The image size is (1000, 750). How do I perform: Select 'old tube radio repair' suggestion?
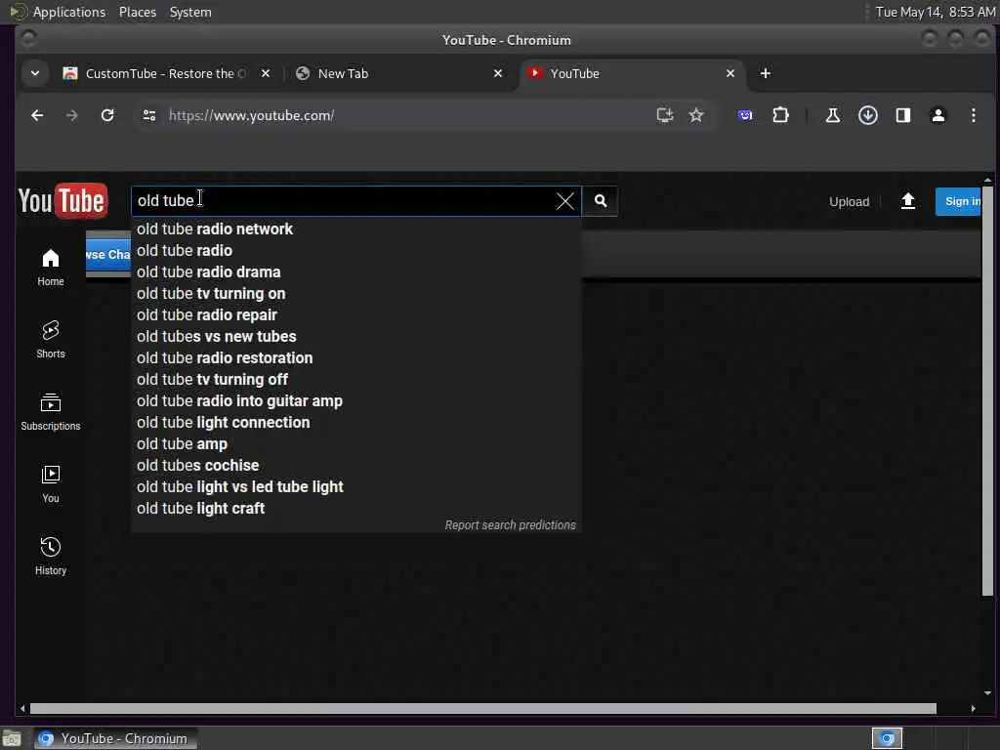point(355,315)
